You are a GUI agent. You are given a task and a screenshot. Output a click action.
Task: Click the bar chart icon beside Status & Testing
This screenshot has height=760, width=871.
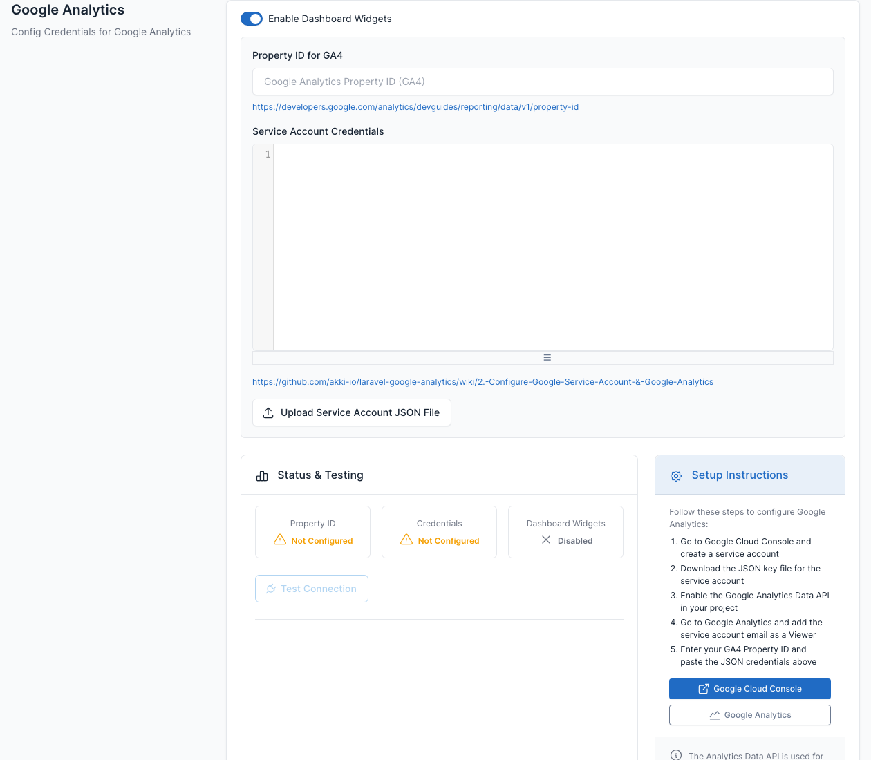262,476
